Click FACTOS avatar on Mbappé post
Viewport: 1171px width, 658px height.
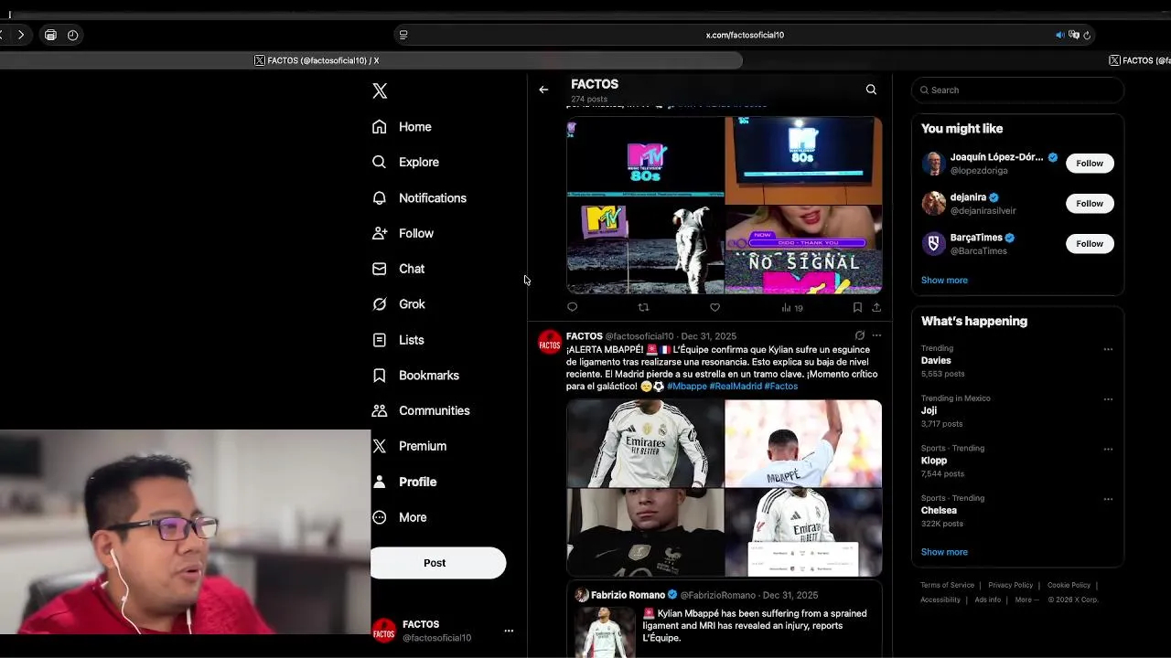550,343
